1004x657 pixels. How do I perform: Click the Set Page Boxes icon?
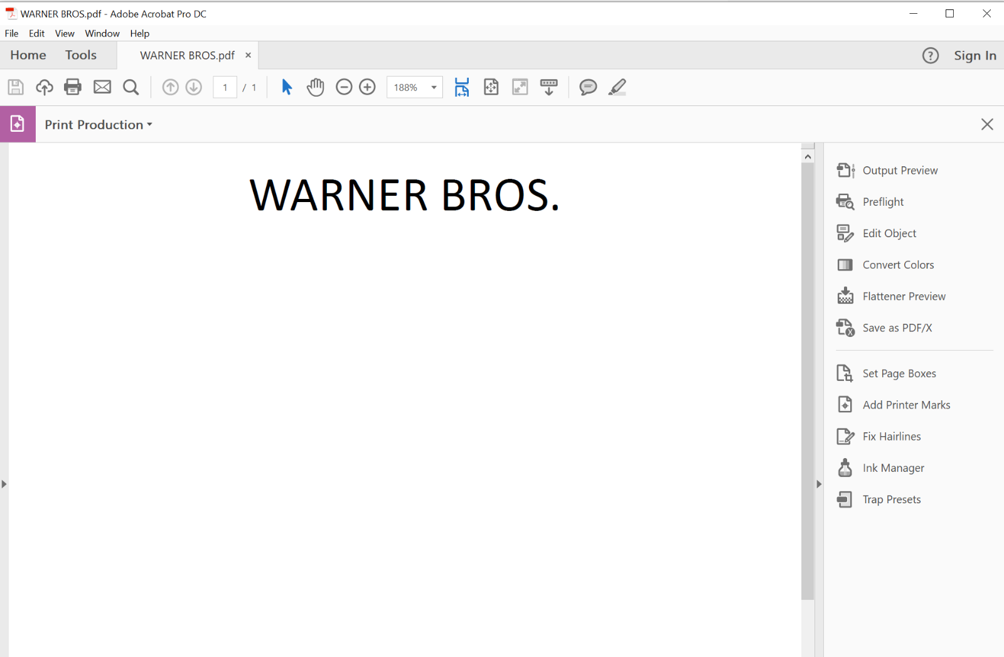[845, 373]
